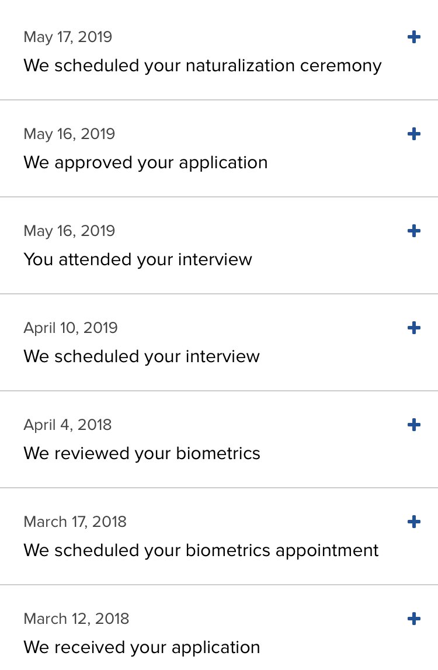Open 'We approved your application' text
The height and width of the screenshot is (670, 438).
(x=146, y=163)
